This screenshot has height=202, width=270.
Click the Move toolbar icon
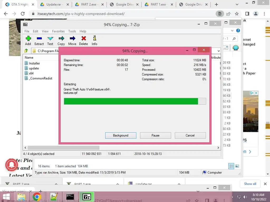tap(72, 41)
